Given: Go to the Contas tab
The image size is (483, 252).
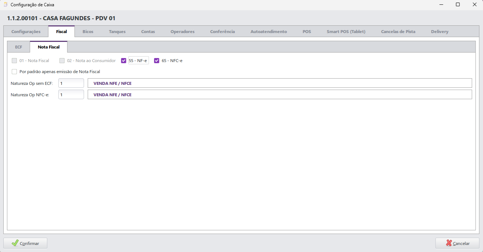Looking at the screenshot, I should pyautogui.click(x=148, y=32).
